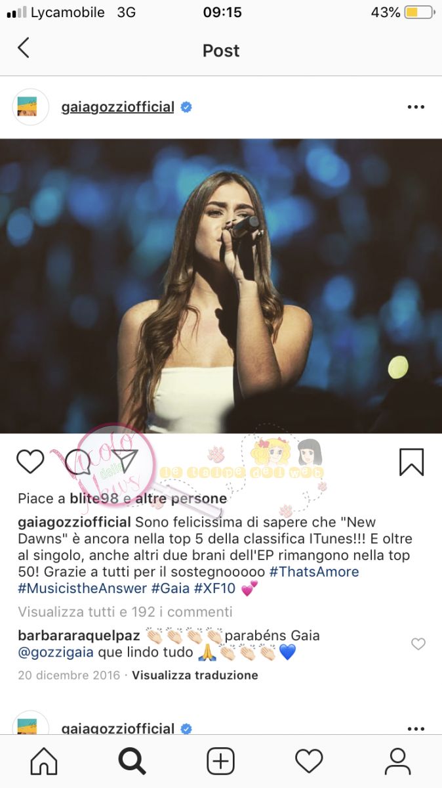442x788 pixels.
Task: Like barbararaquelpaz's comment with the small heart
Action: click(x=418, y=644)
